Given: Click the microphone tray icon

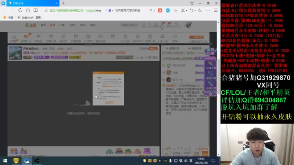Looking at the screenshot, I should click(170, 161).
